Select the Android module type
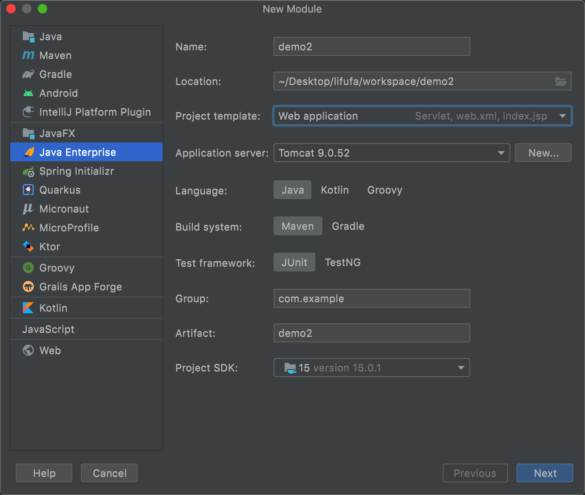This screenshot has width=585, height=495. [86, 93]
